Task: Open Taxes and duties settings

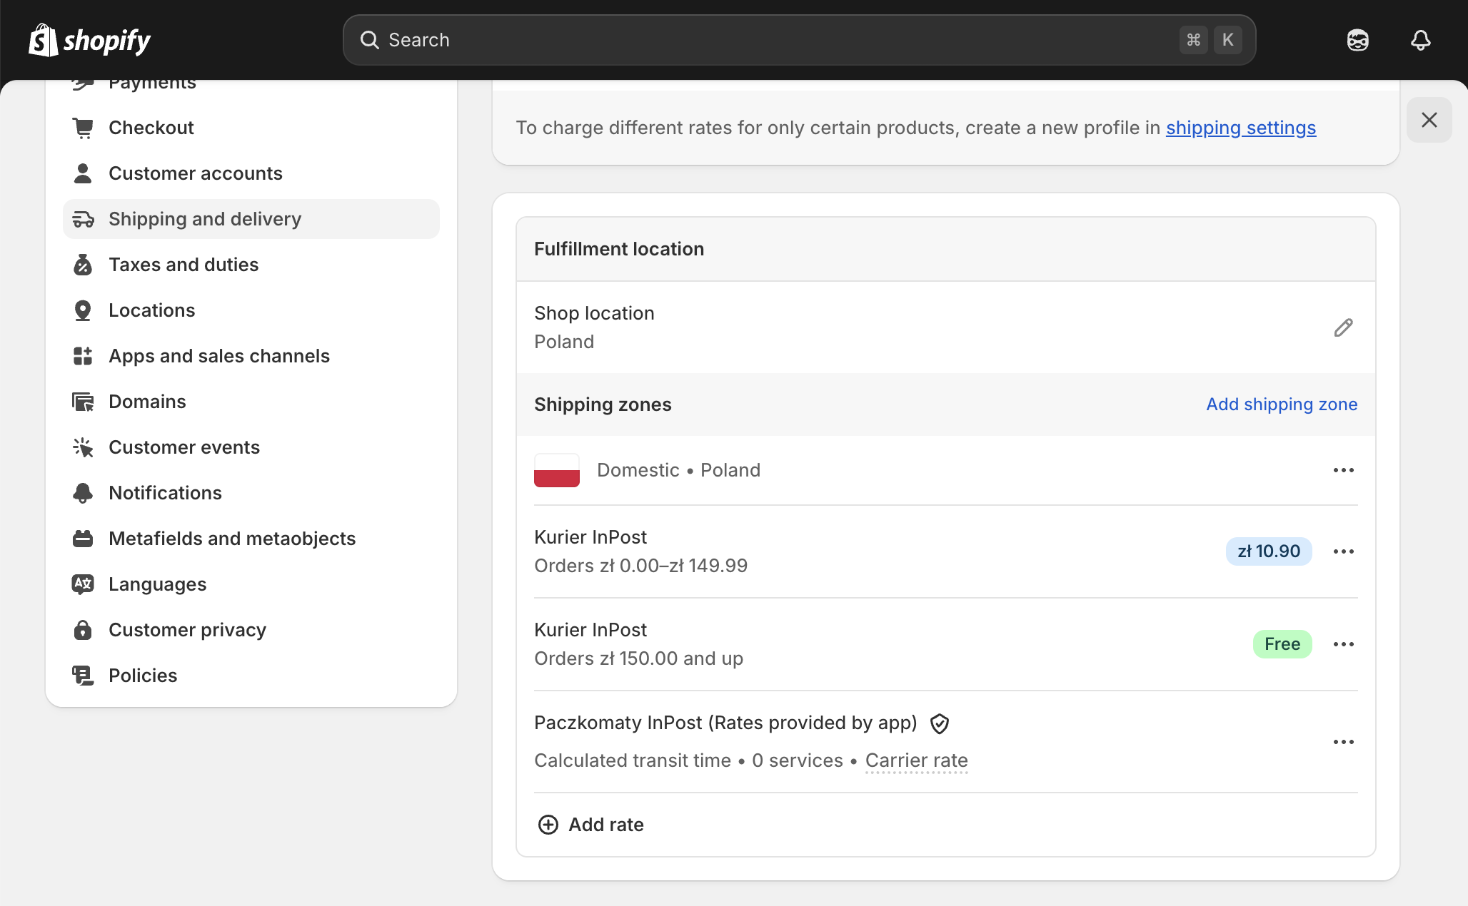Action: click(x=251, y=265)
